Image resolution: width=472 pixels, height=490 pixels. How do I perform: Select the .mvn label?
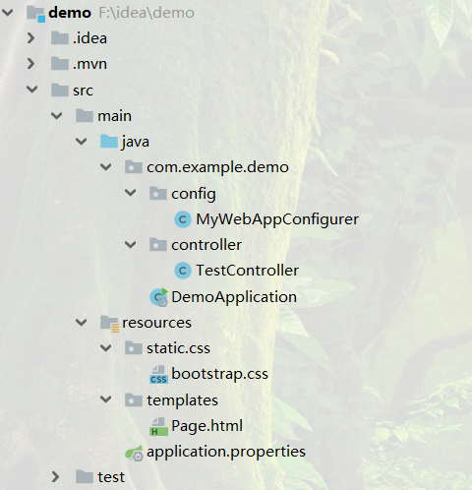pyautogui.click(x=89, y=64)
